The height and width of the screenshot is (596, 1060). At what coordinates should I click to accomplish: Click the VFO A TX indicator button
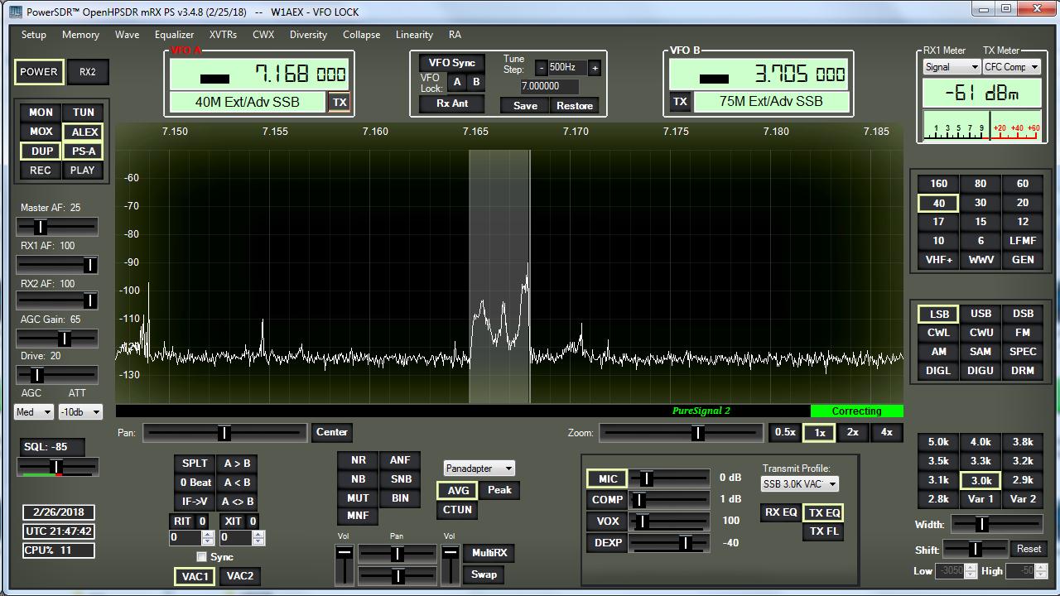coord(340,102)
